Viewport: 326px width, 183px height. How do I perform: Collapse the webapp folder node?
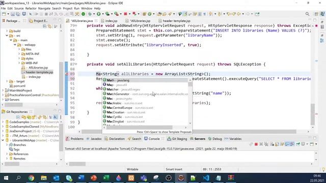point(15,45)
